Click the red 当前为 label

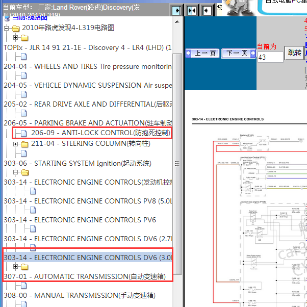(x=267, y=46)
